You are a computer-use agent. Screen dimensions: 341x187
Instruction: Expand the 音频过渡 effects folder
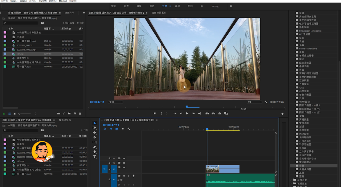coord(291,180)
